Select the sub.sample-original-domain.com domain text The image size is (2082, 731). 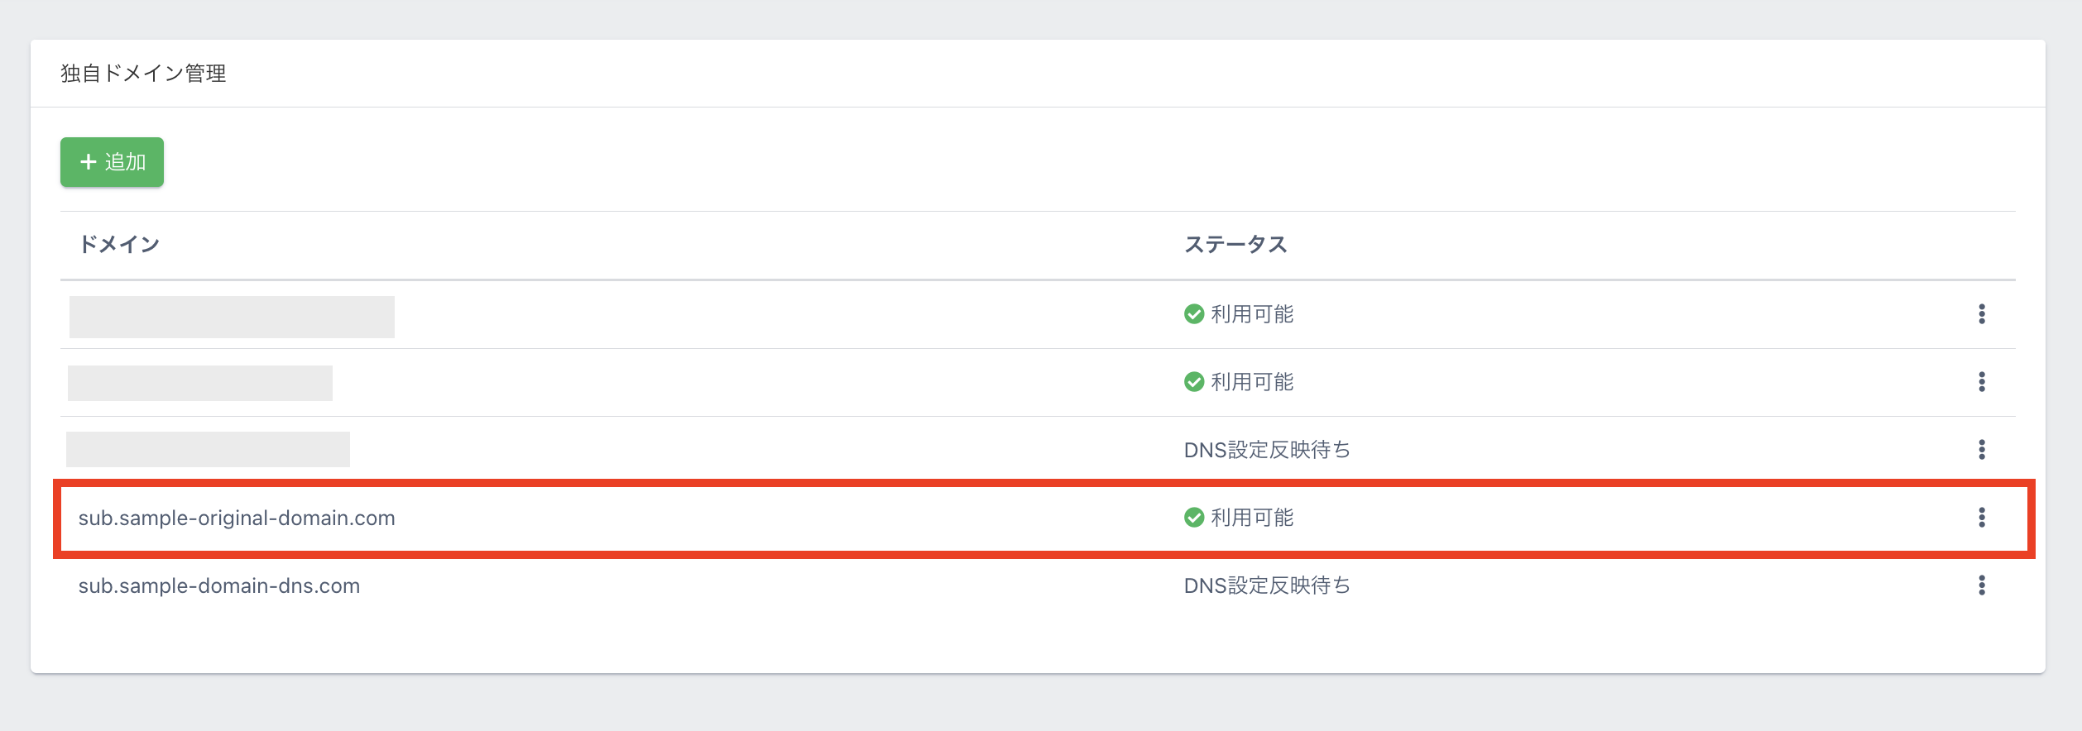237,518
